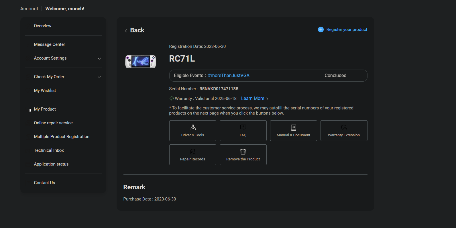The height and width of the screenshot is (228, 456).
Task: Click the RC71L product name
Action: [182, 59]
